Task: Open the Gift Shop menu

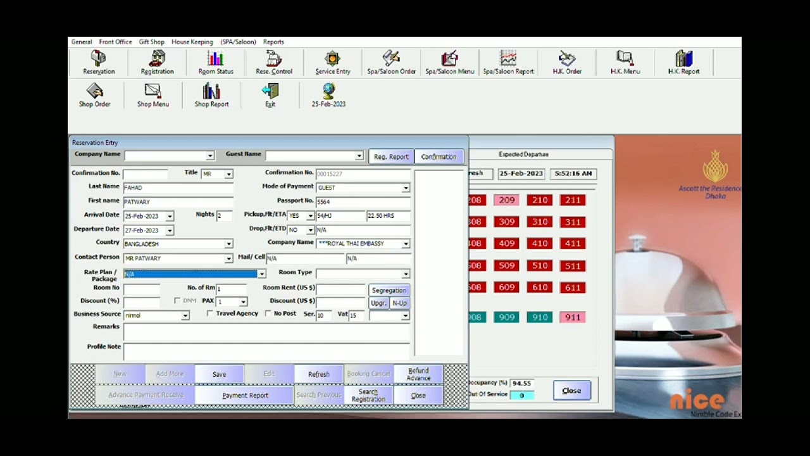Action: click(152, 42)
